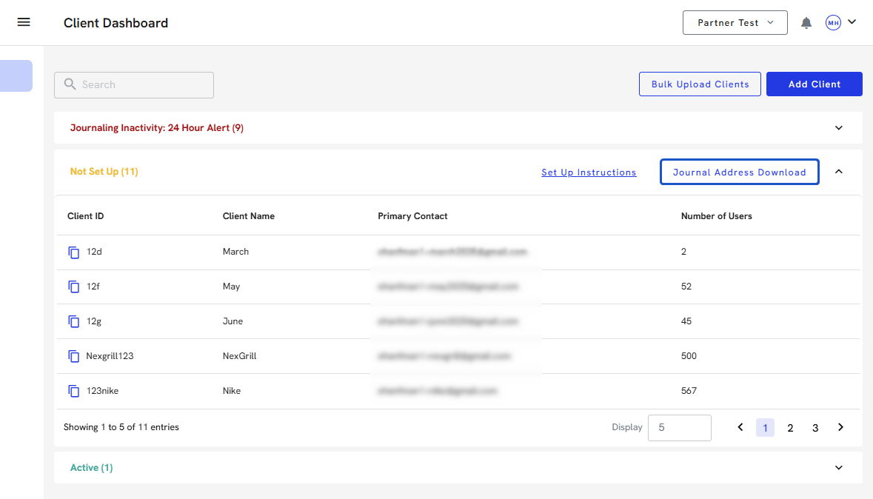This screenshot has height=499, width=873.
Task: Expand the Active clients section
Action: coord(838,468)
